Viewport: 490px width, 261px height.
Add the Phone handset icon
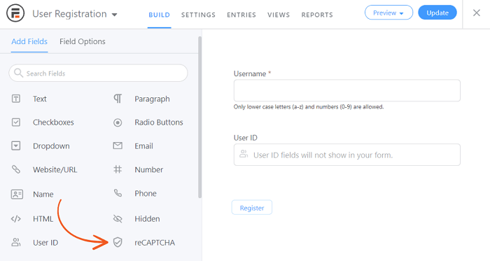tap(118, 193)
